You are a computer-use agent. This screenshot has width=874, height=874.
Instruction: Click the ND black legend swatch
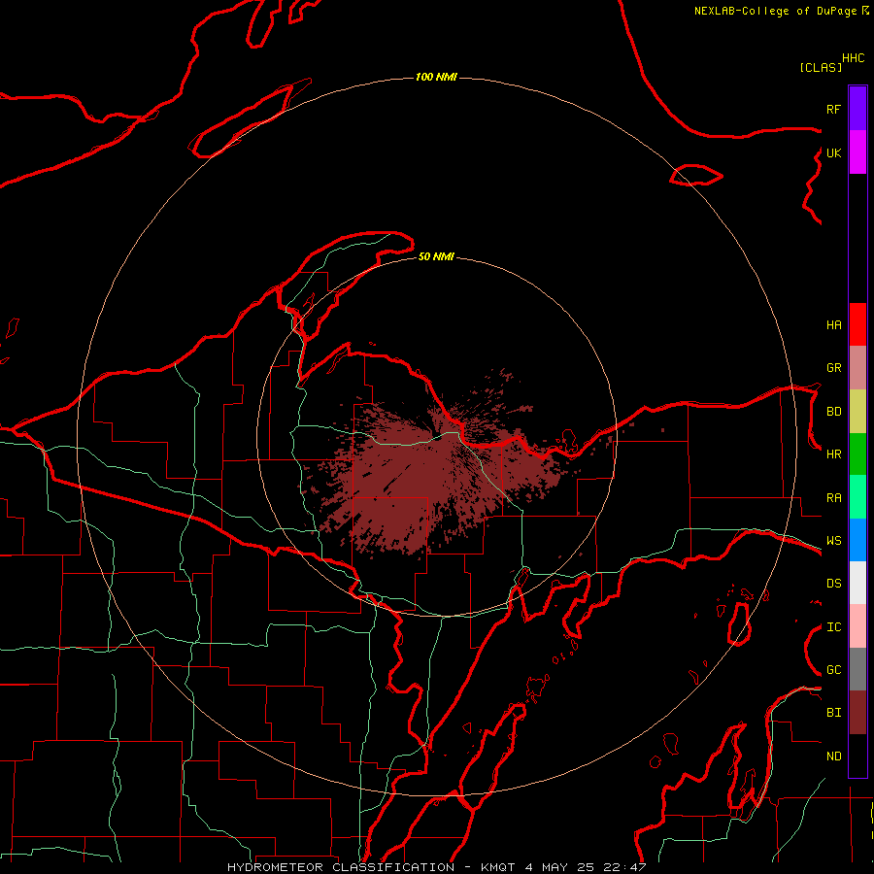pos(857,756)
